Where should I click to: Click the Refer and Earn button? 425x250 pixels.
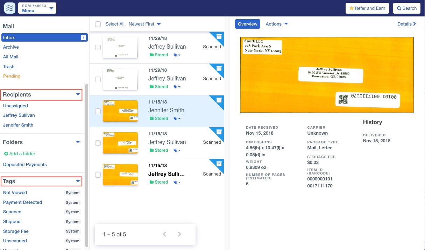click(367, 8)
